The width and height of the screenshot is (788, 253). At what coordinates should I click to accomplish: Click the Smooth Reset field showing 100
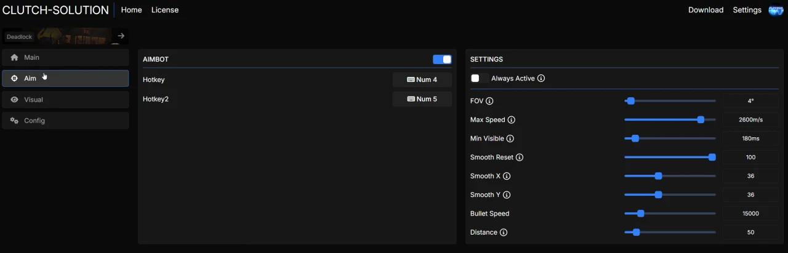(x=750, y=158)
